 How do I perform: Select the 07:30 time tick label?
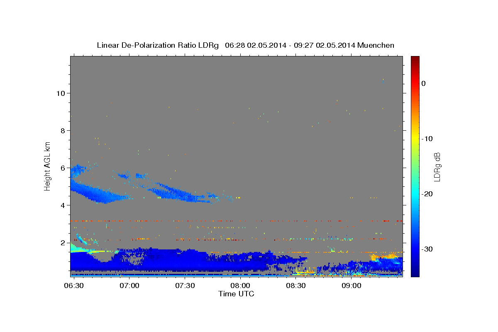185,286
